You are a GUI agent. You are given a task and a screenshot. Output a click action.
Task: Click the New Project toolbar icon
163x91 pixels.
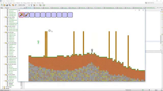click(x=5, y=5)
